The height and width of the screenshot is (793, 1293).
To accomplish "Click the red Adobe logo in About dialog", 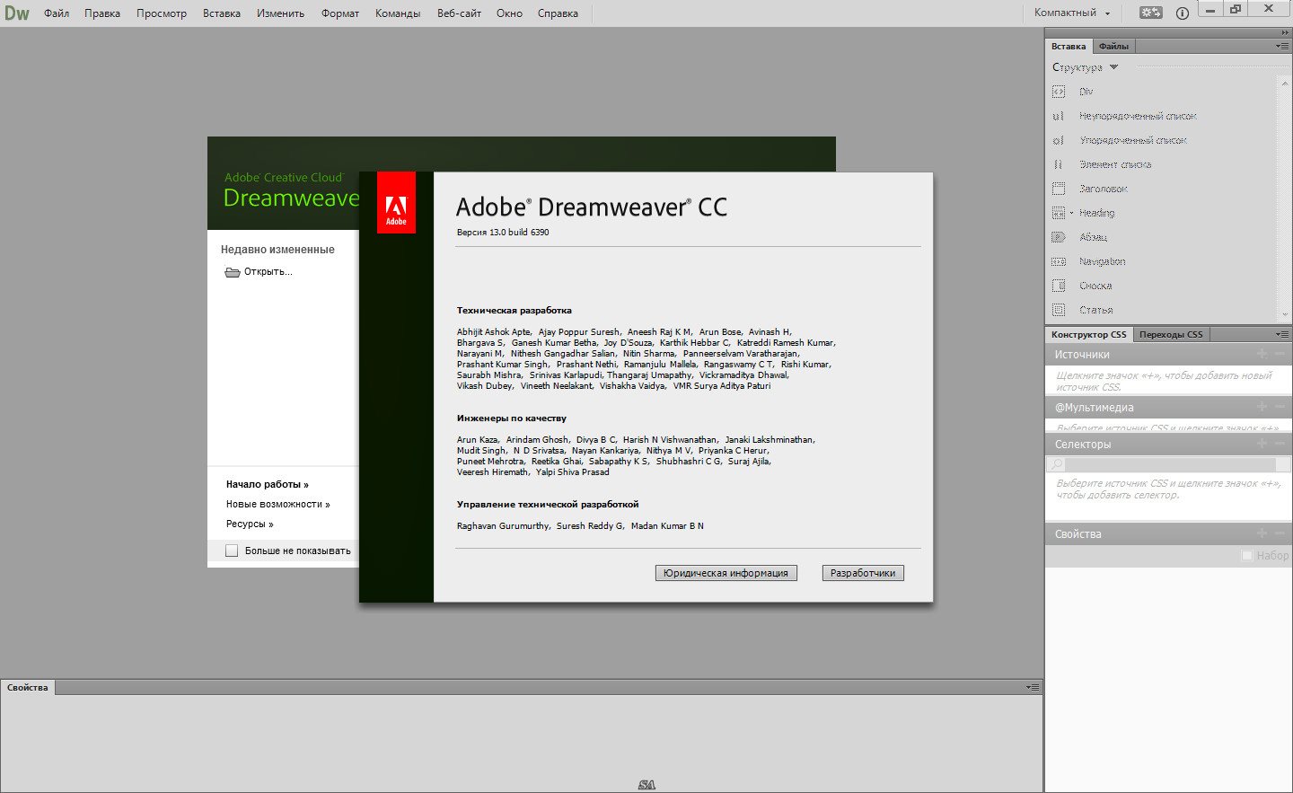I will [396, 202].
